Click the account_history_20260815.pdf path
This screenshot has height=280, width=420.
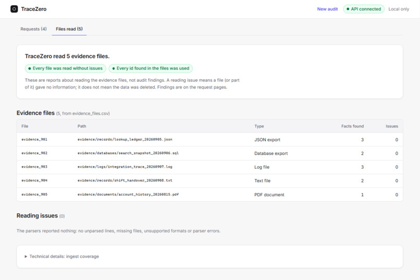[x=128, y=194]
